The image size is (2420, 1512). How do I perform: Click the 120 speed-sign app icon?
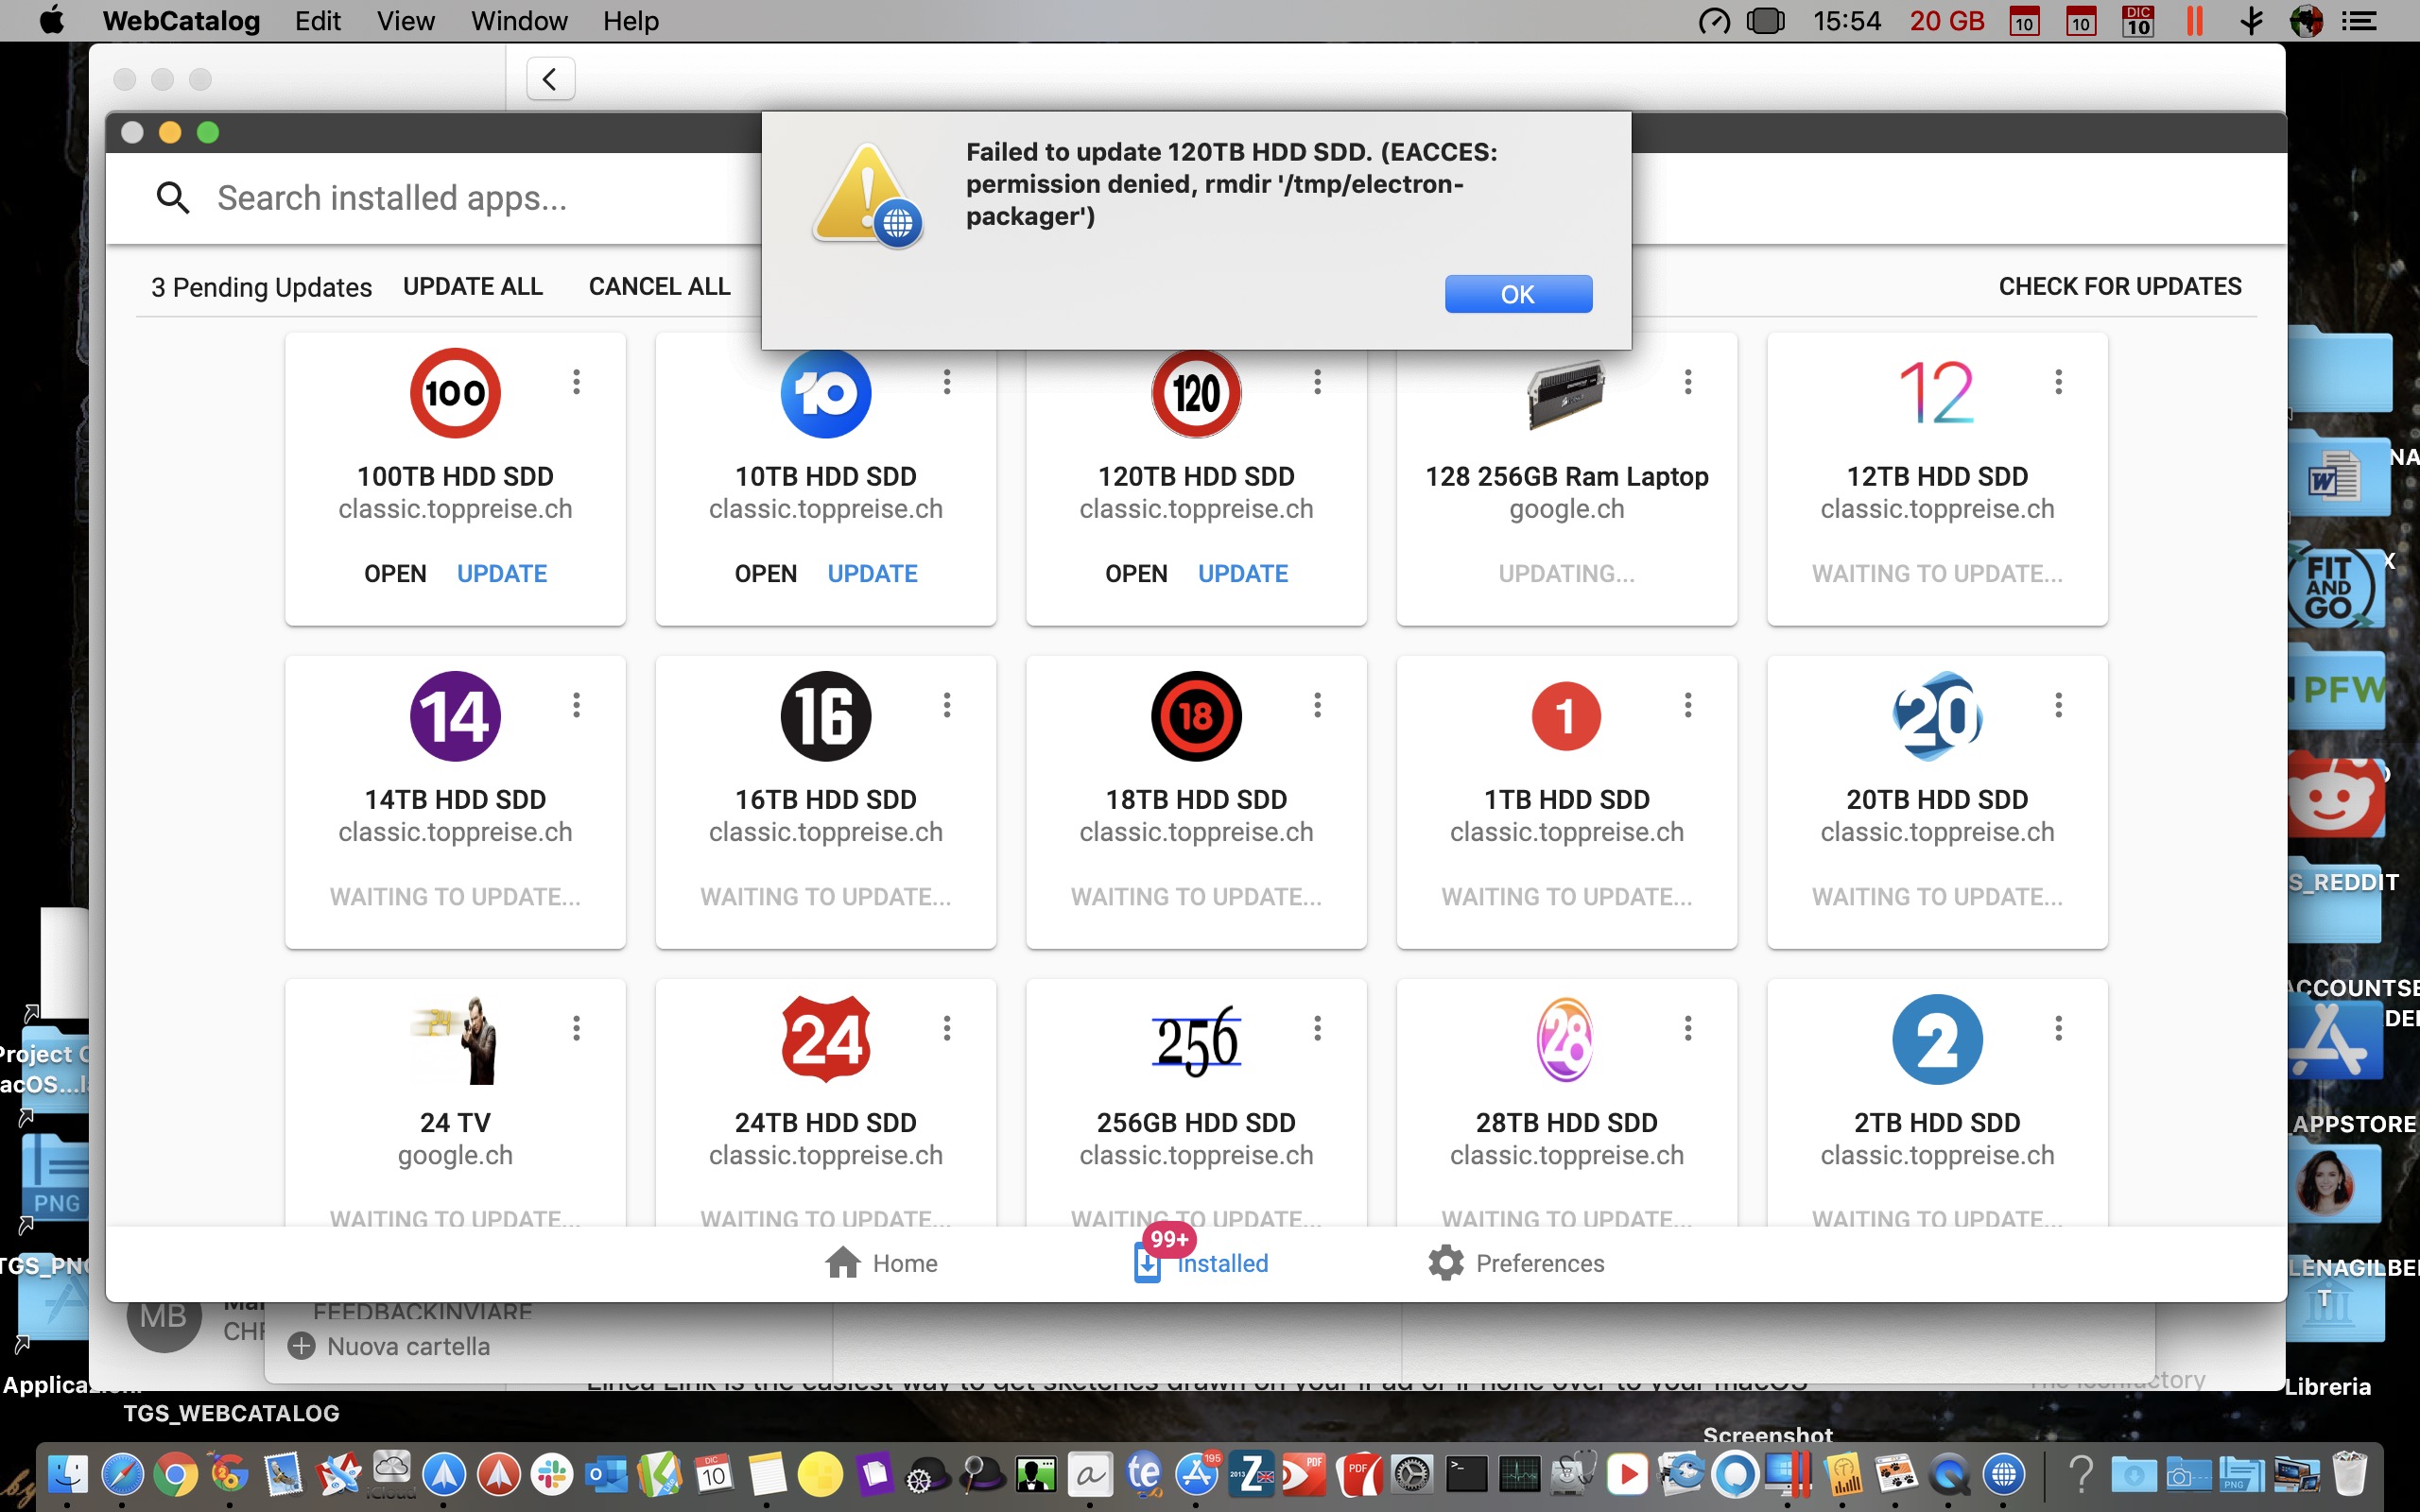pos(1196,393)
